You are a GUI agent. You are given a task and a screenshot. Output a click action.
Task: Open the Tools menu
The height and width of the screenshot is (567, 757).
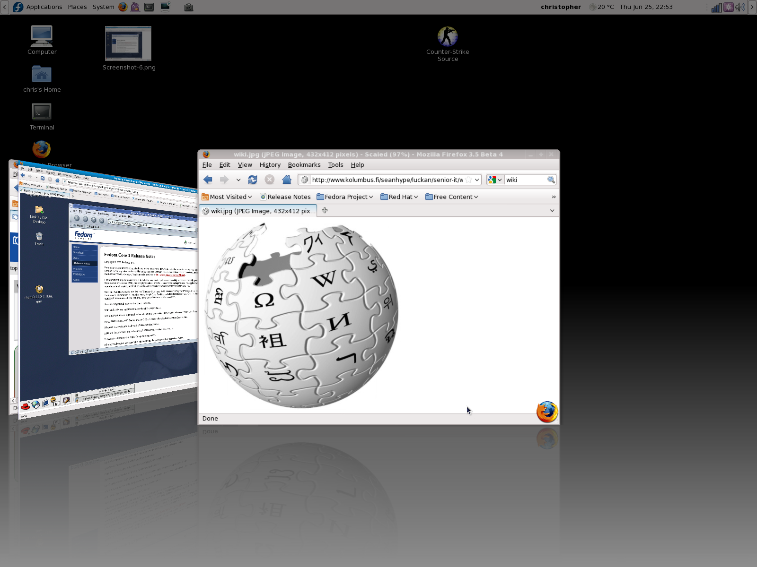(336, 165)
